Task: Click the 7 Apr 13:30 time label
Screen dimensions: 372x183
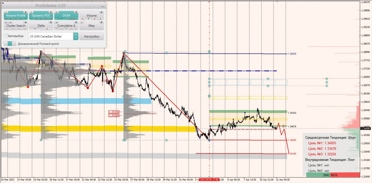Action: (250, 180)
